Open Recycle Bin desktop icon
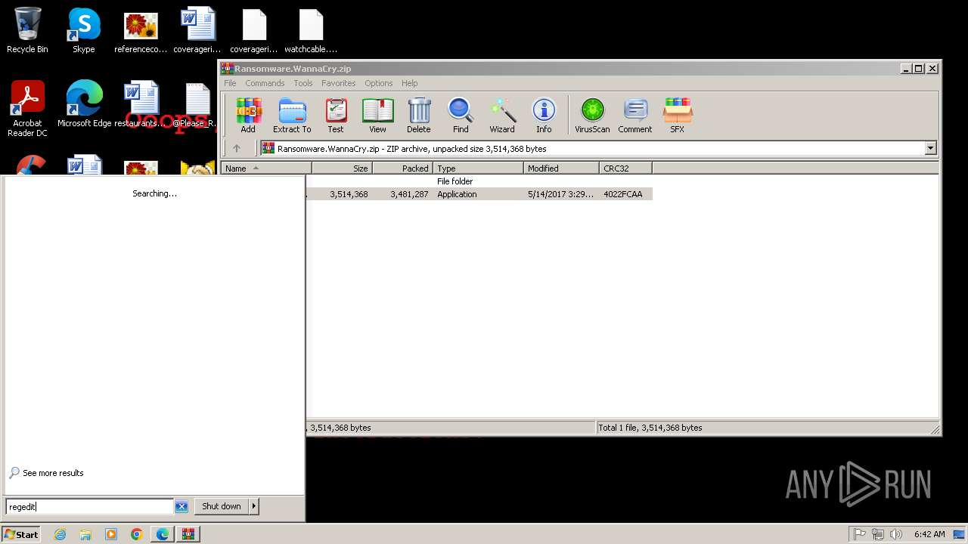The width and height of the screenshot is (968, 544). coord(27,31)
